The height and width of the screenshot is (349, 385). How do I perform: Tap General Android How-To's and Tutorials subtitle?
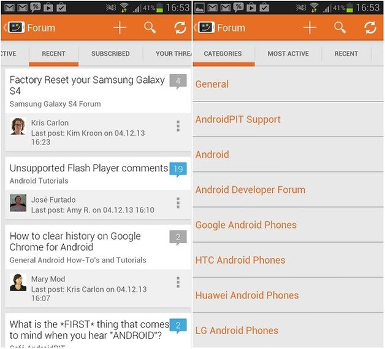click(78, 260)
